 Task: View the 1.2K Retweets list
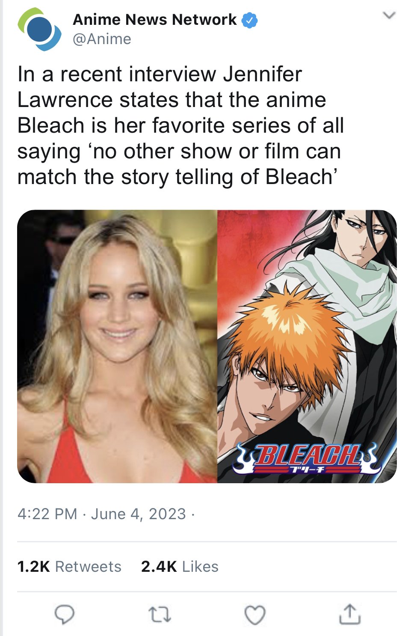click(69, 567)
